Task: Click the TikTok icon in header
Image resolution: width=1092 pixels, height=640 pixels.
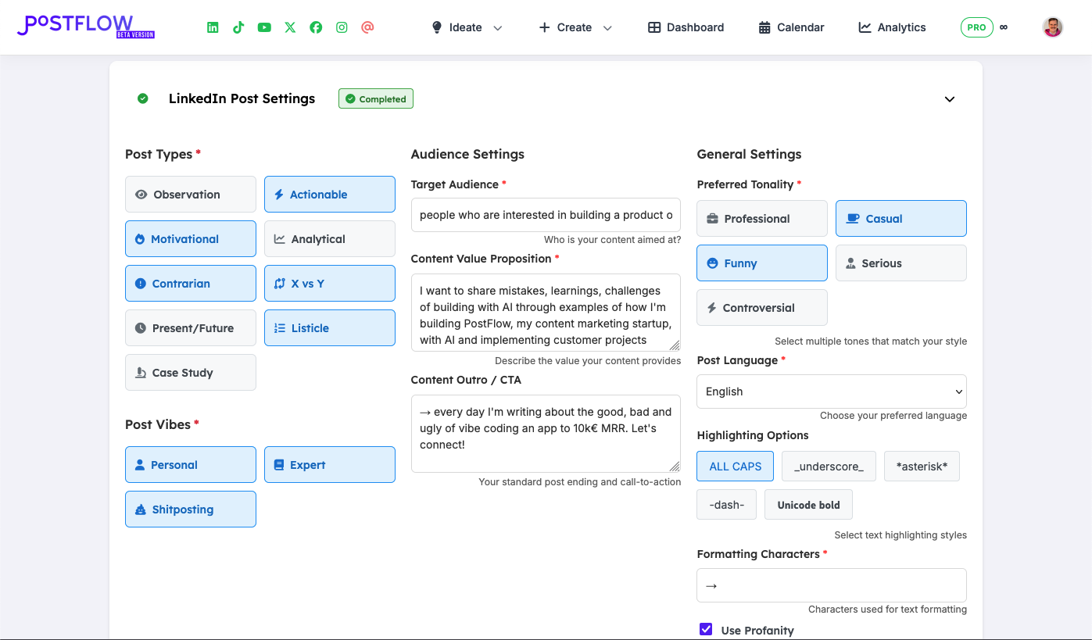Action: pyautogui.click(x=238, y=27)
